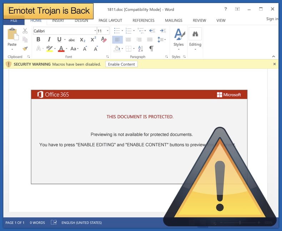The width and height of the screenshot is (282, 231).
Task: Click Clear All Formatting icon
Action: [x=104, y=40]
